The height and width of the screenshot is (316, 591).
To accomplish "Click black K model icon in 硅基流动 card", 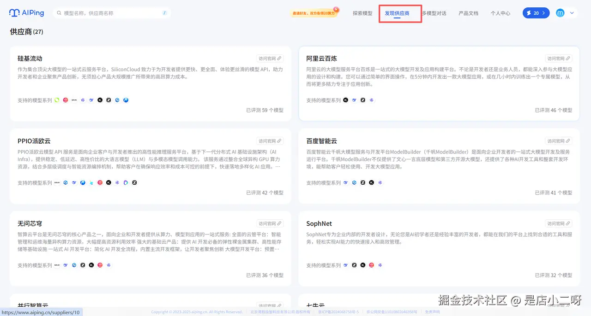I will tap(100, 100).
